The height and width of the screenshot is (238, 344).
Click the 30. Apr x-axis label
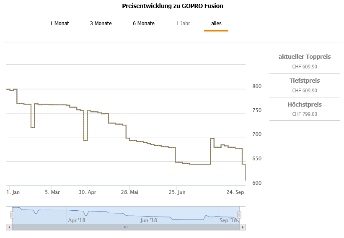(x=88, y=192)
